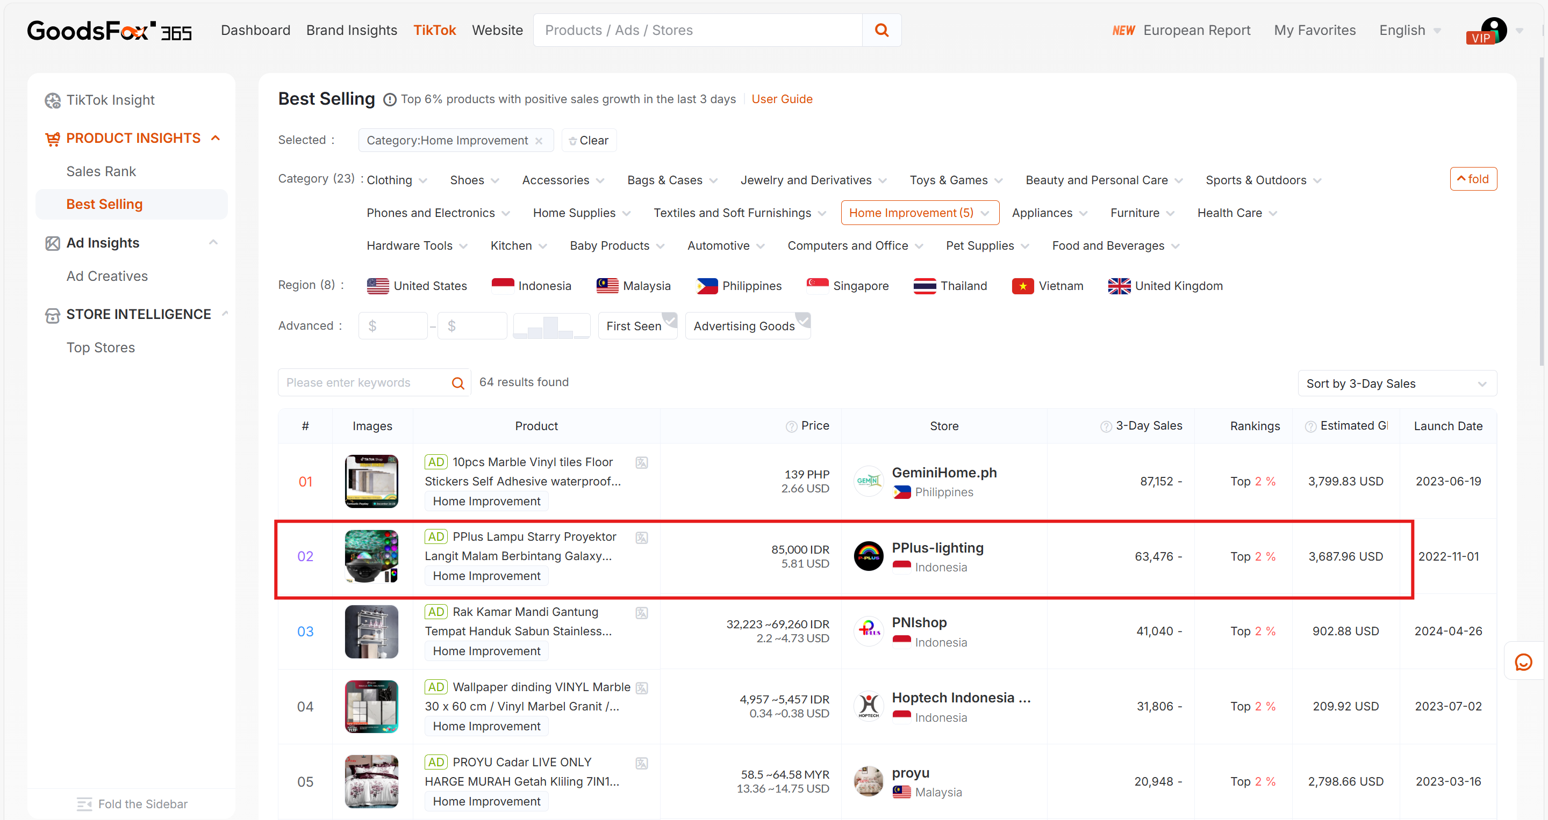Remove the Category:Home Improvement filter tag
Screen dimensions: 1548x820
(539, 141)
